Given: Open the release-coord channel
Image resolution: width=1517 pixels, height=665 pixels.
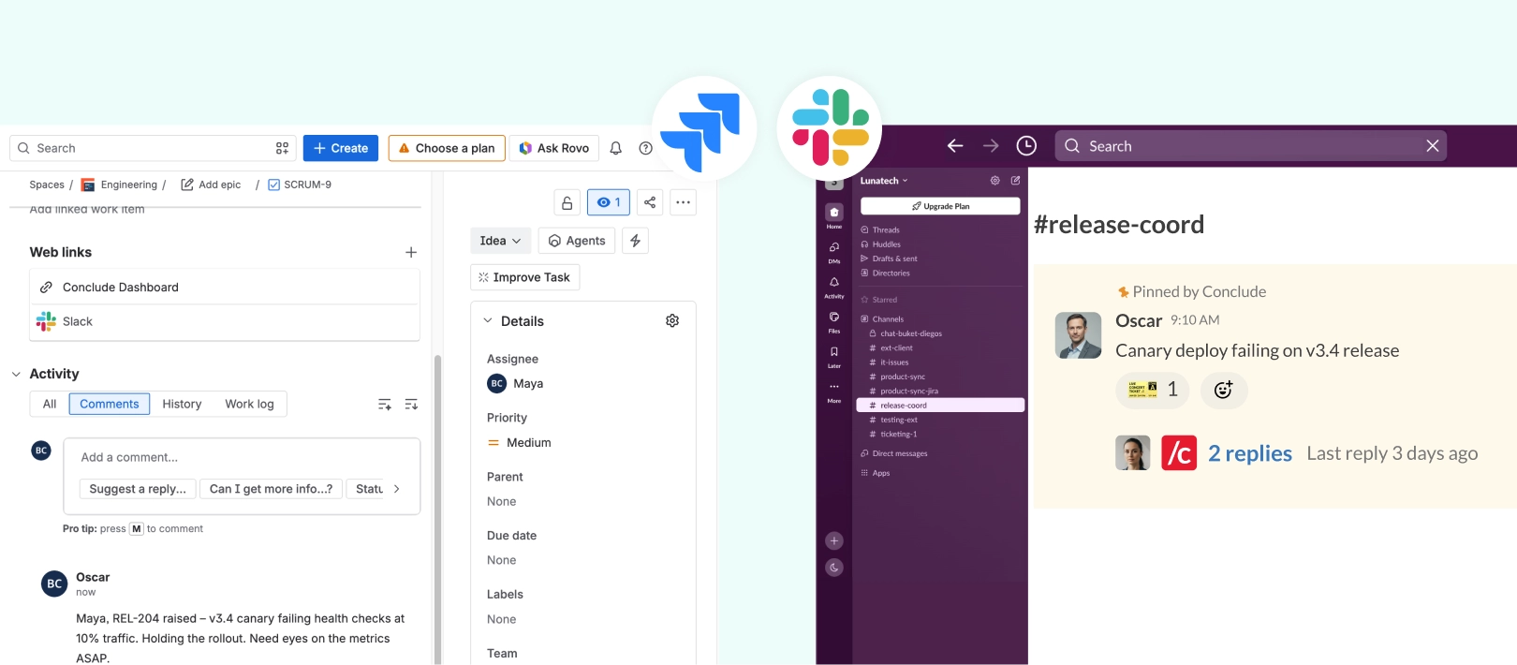Looking at the screenshot, I should pos(940,406).
